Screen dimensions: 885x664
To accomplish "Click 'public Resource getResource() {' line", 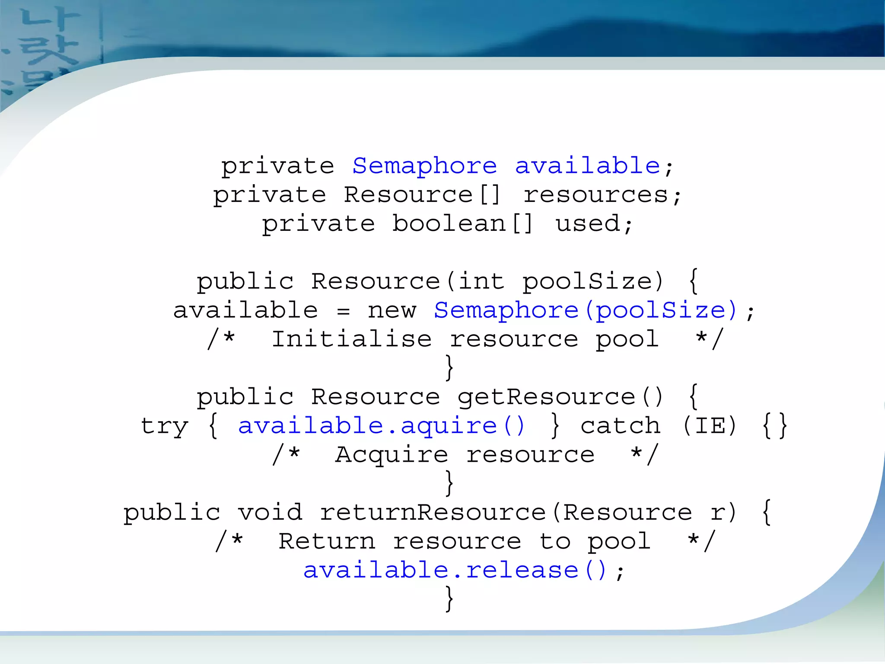I will [447, 397].
